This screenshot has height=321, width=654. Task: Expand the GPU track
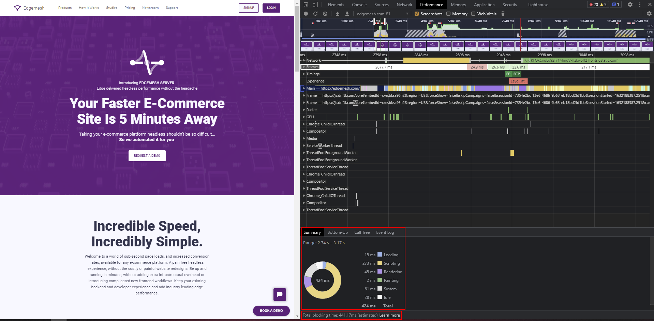[x=304, y=117]
